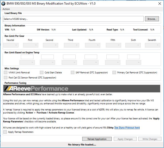Enable VMAX Limit Removal checkbox
The height and width of the screenshot is (148, 164).
click(x=6, y=72)
